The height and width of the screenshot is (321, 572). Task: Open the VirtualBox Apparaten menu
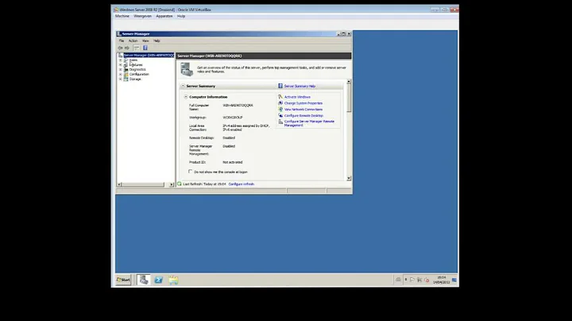pos(164,16)
